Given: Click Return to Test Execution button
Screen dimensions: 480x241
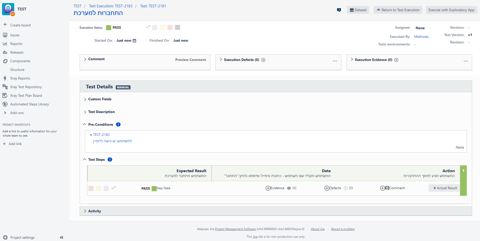Looking at the screenshot, I should (x=398, y=10).
